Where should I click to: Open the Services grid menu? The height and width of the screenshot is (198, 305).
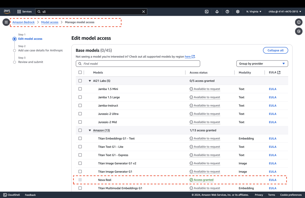[24, 12]
